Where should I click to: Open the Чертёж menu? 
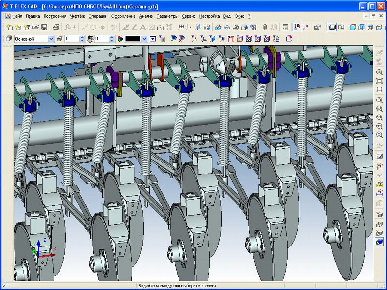(x=77, y=16)
